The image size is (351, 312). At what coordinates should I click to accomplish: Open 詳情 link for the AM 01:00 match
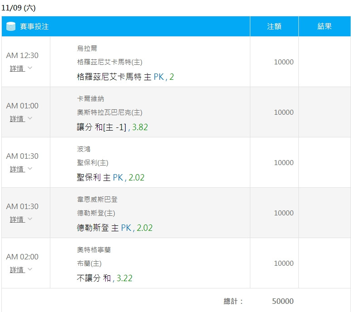17,119
